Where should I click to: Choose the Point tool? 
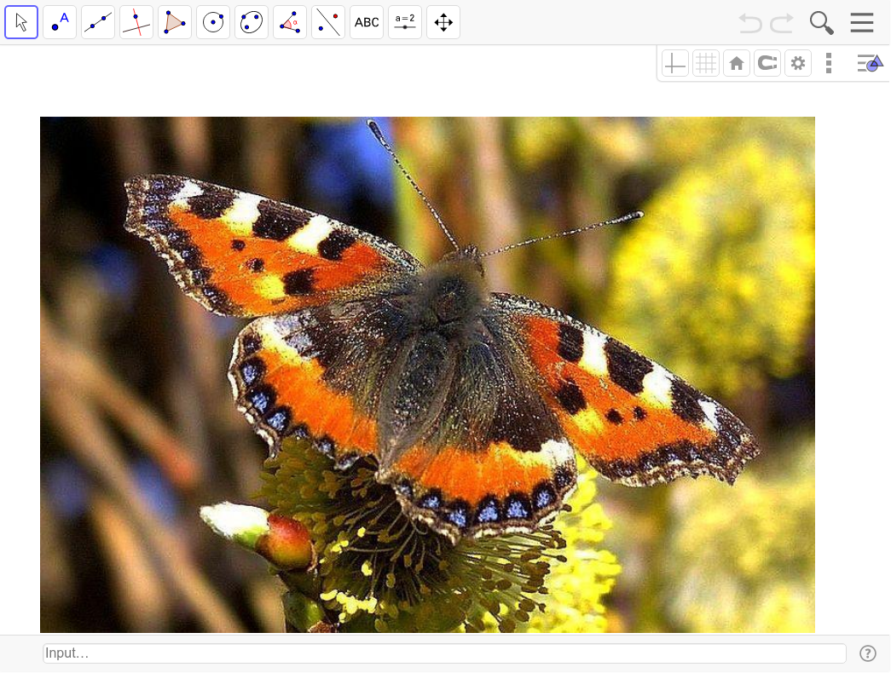click(60, 22)
